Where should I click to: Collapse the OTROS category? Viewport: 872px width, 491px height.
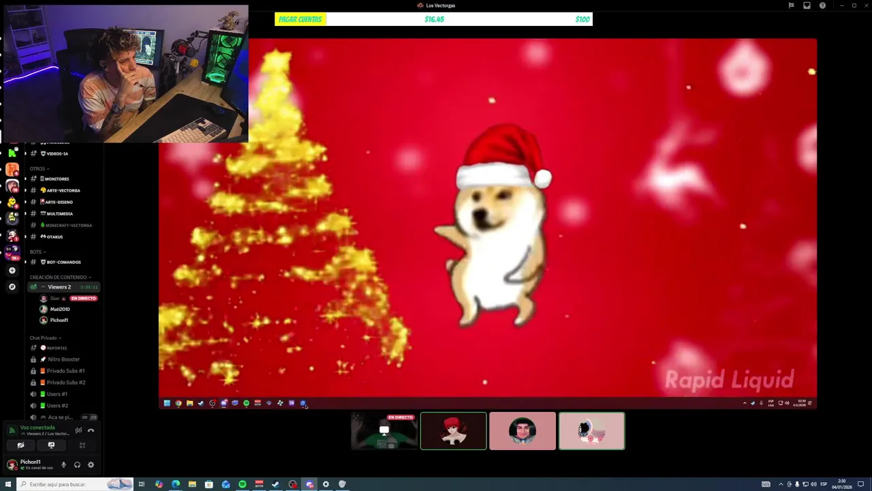click(x=38, y=168)
